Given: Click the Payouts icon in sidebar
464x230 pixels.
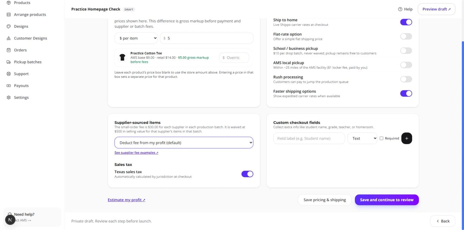Looking at the screenshot, I should (9, 86).
